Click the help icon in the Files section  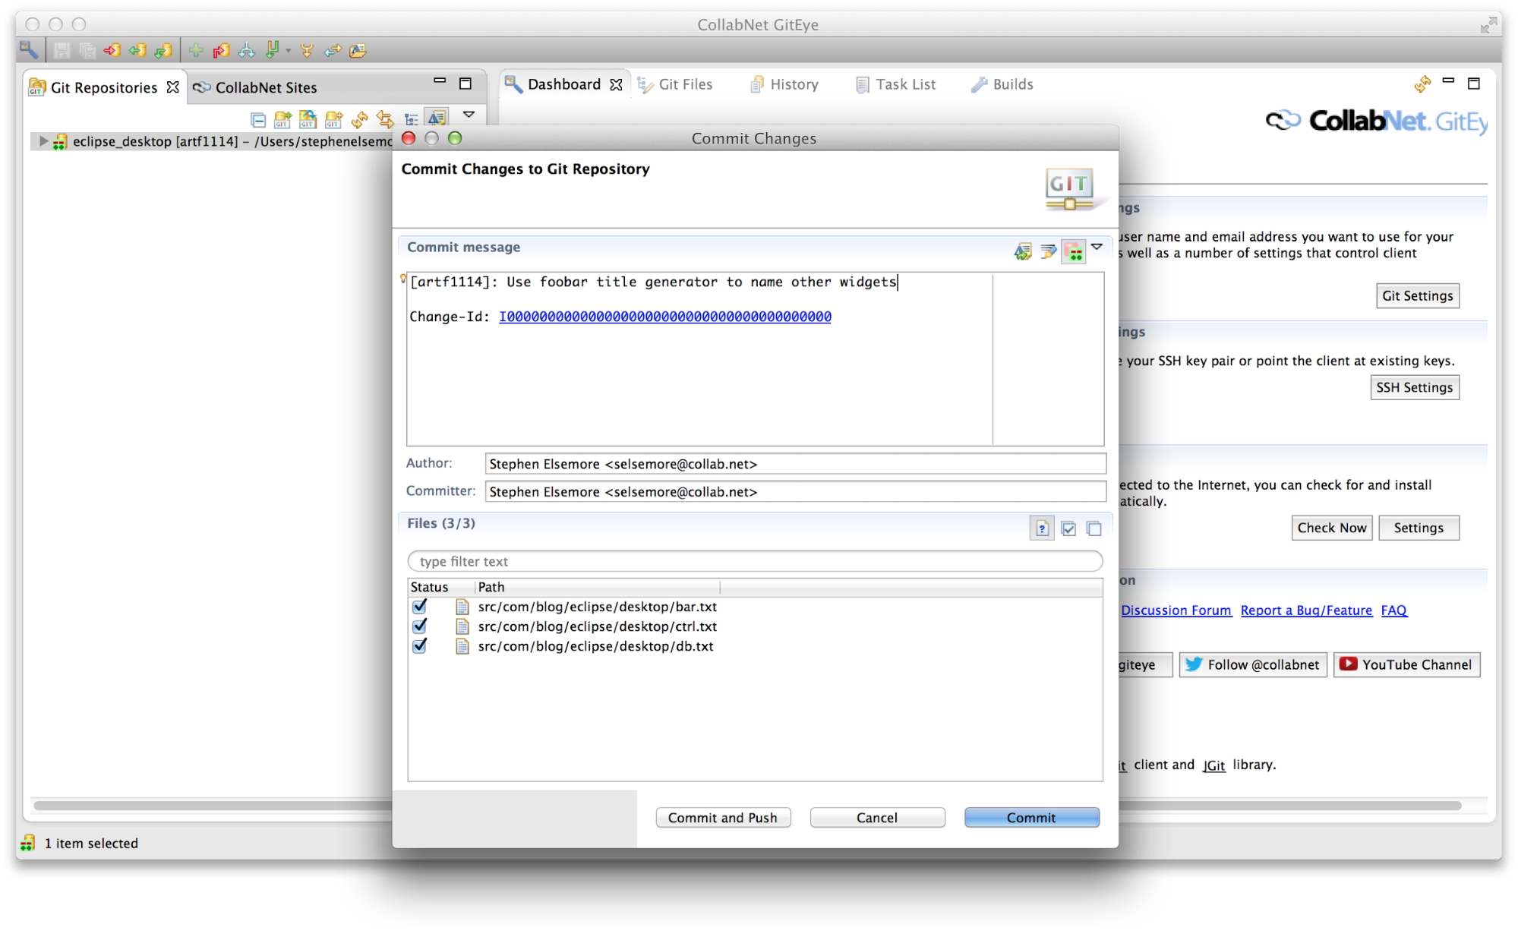[1041, 528]
